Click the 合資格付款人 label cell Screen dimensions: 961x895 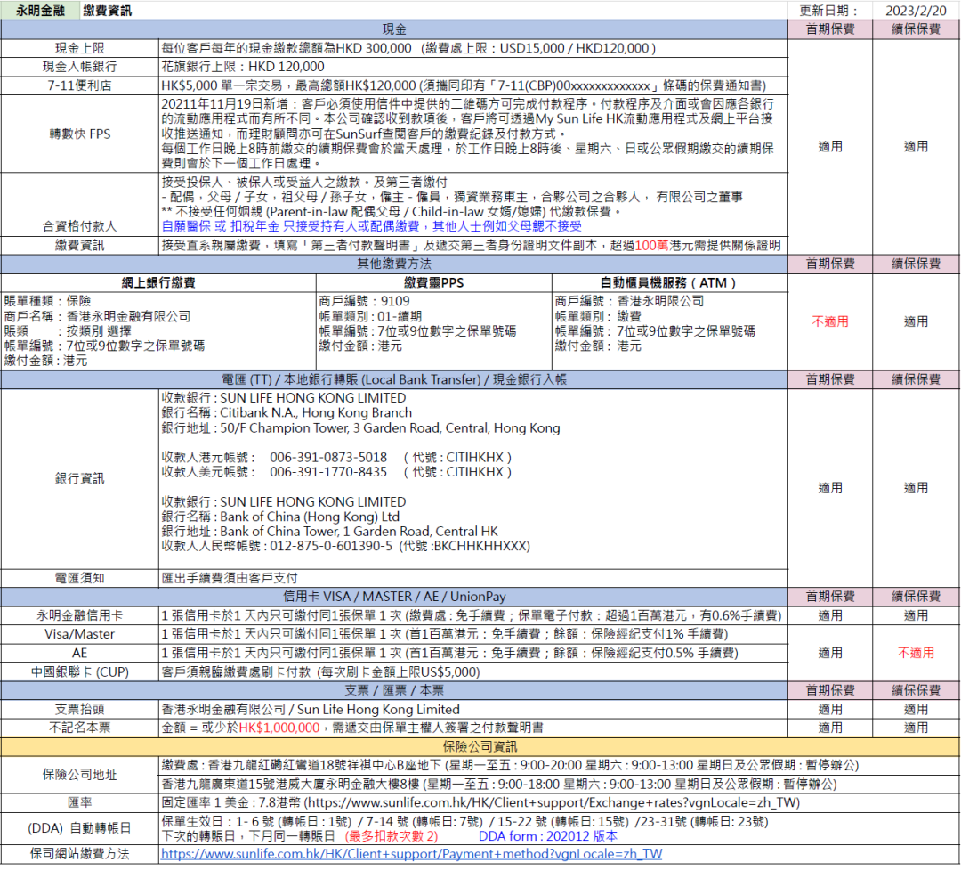pyautogui.click(x=79, y=226)
